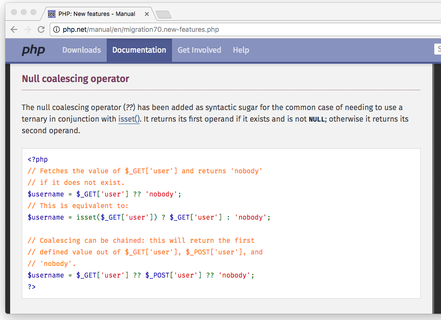The width and height of the screenshot is (441, 320).
Task: Minimize the browser window
Action: click(23, 12)
